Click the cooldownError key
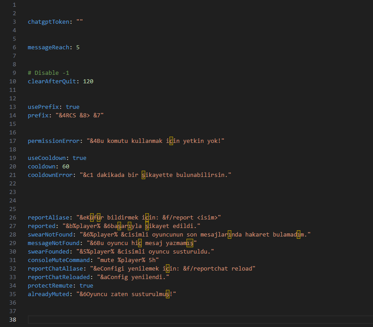 (x=50, y=175)
